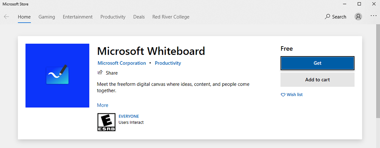Go to the Entertainment tab
The image size is (380, 148).
tap(78, 17)
